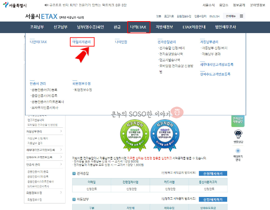The width and height of the screenshot is (270, 210).
Task: Click the 카드사앱 table header cell
Action: pyautogui.click(x=169, y=182)
